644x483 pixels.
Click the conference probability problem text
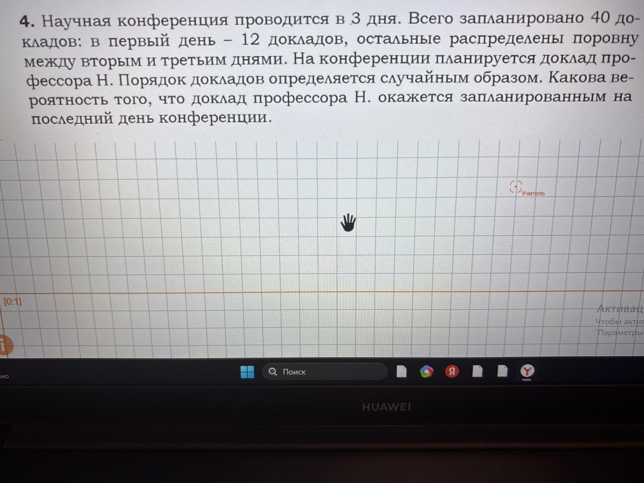pos(329,68)
